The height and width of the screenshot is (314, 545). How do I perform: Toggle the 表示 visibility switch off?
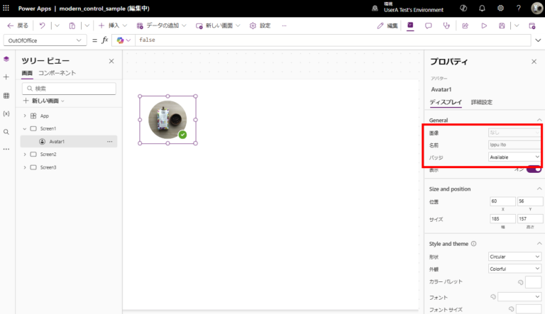534,169
